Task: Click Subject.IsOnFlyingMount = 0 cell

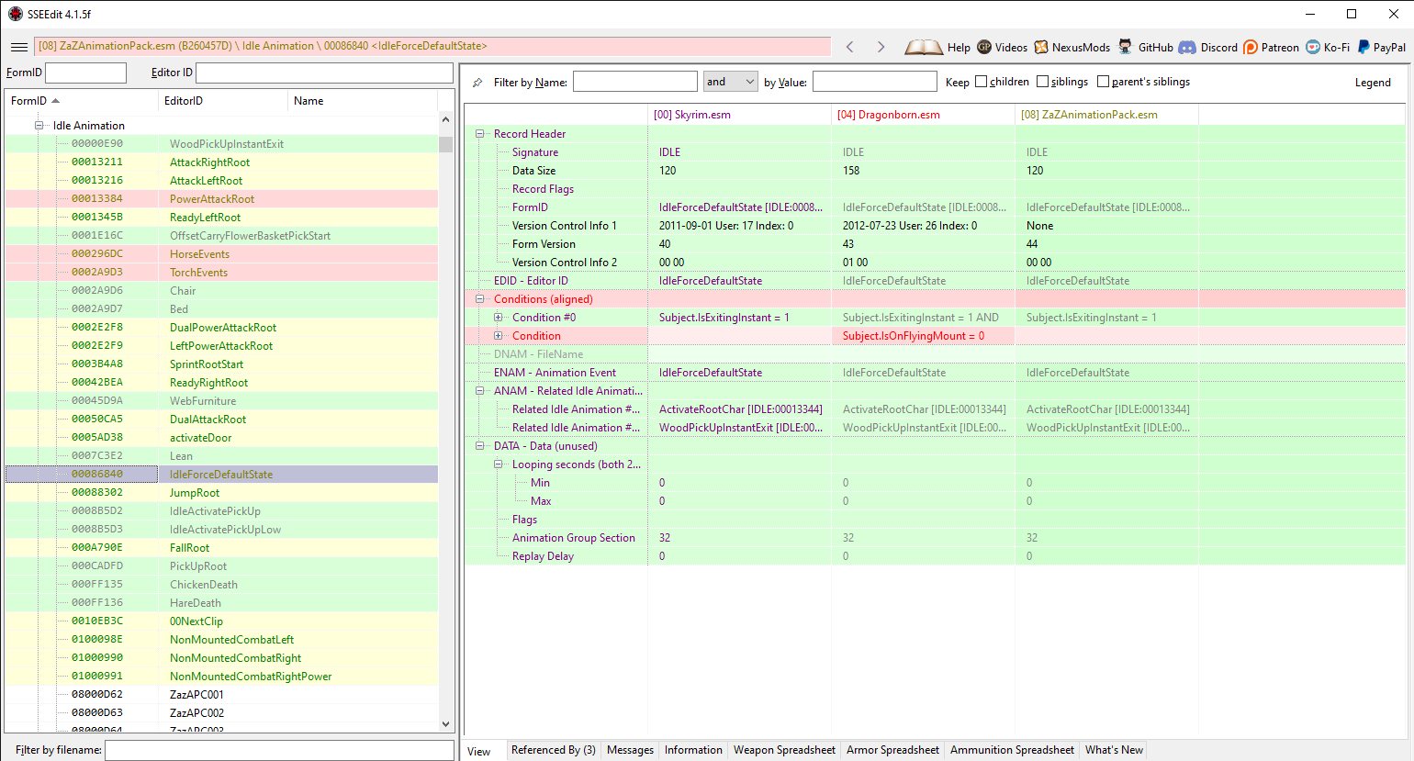Action: [x=923, y=336]
